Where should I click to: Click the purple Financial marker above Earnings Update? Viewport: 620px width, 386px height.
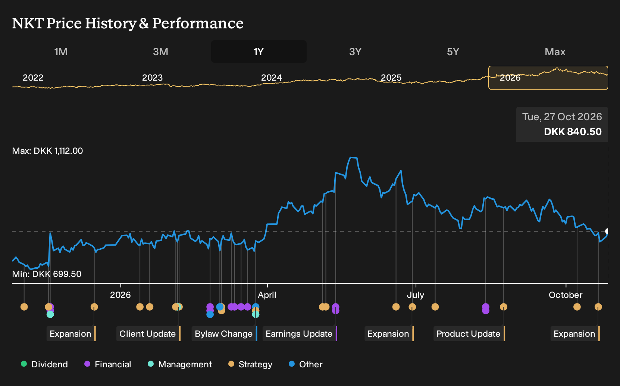335,308
